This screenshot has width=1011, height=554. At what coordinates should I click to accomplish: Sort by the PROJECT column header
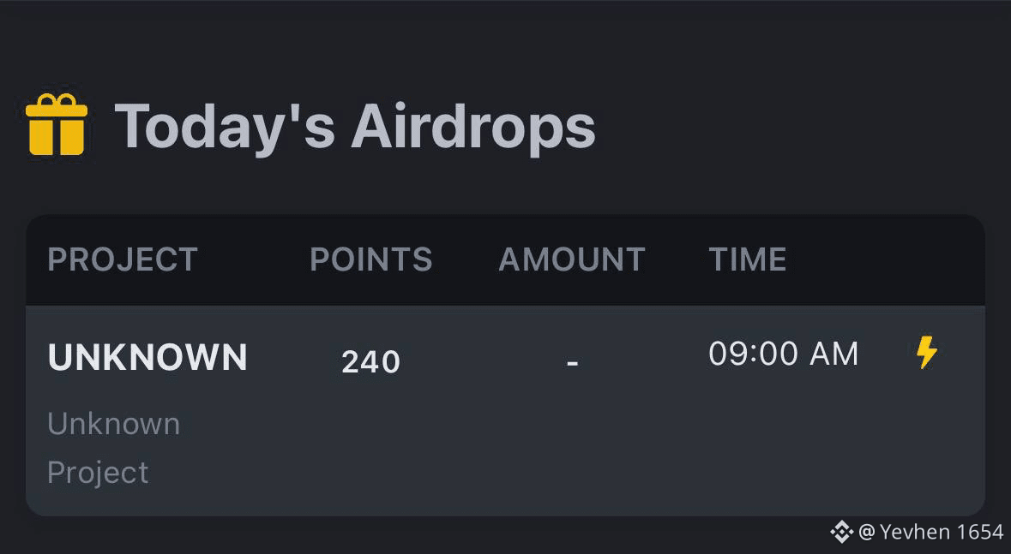123,259
